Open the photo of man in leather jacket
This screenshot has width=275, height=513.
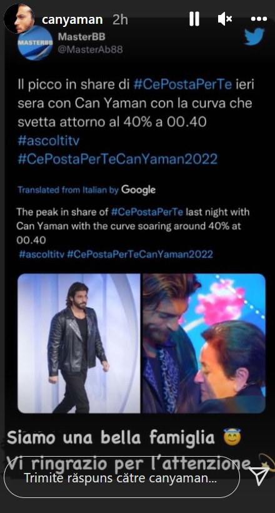point(79,343)
